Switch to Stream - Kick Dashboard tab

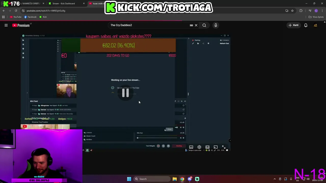(64, 4)
